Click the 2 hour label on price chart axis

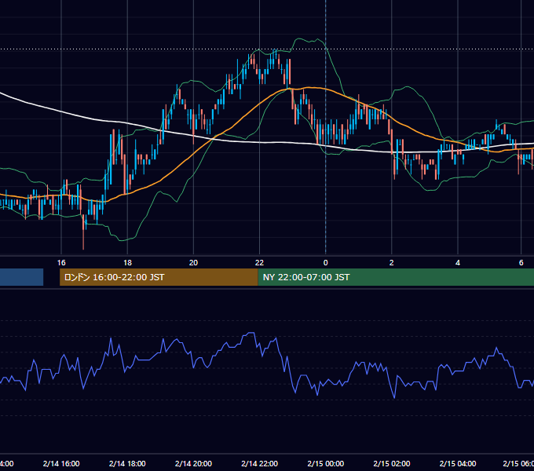click(392, 263)
